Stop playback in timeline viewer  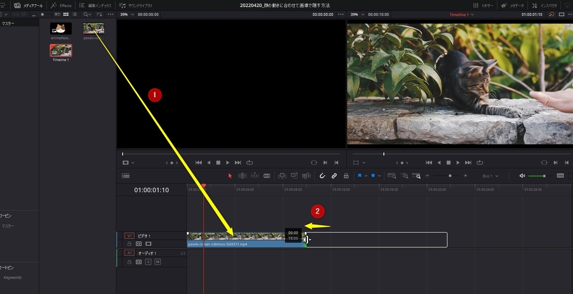[x=448, y=162]
